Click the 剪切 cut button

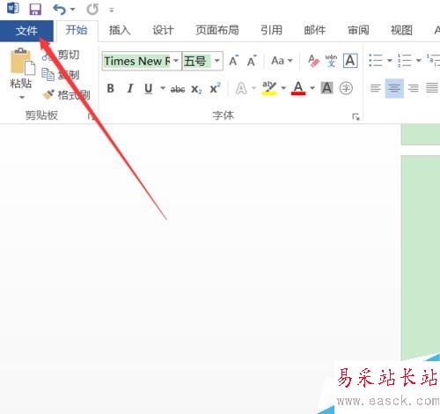[x=61, y=55]
